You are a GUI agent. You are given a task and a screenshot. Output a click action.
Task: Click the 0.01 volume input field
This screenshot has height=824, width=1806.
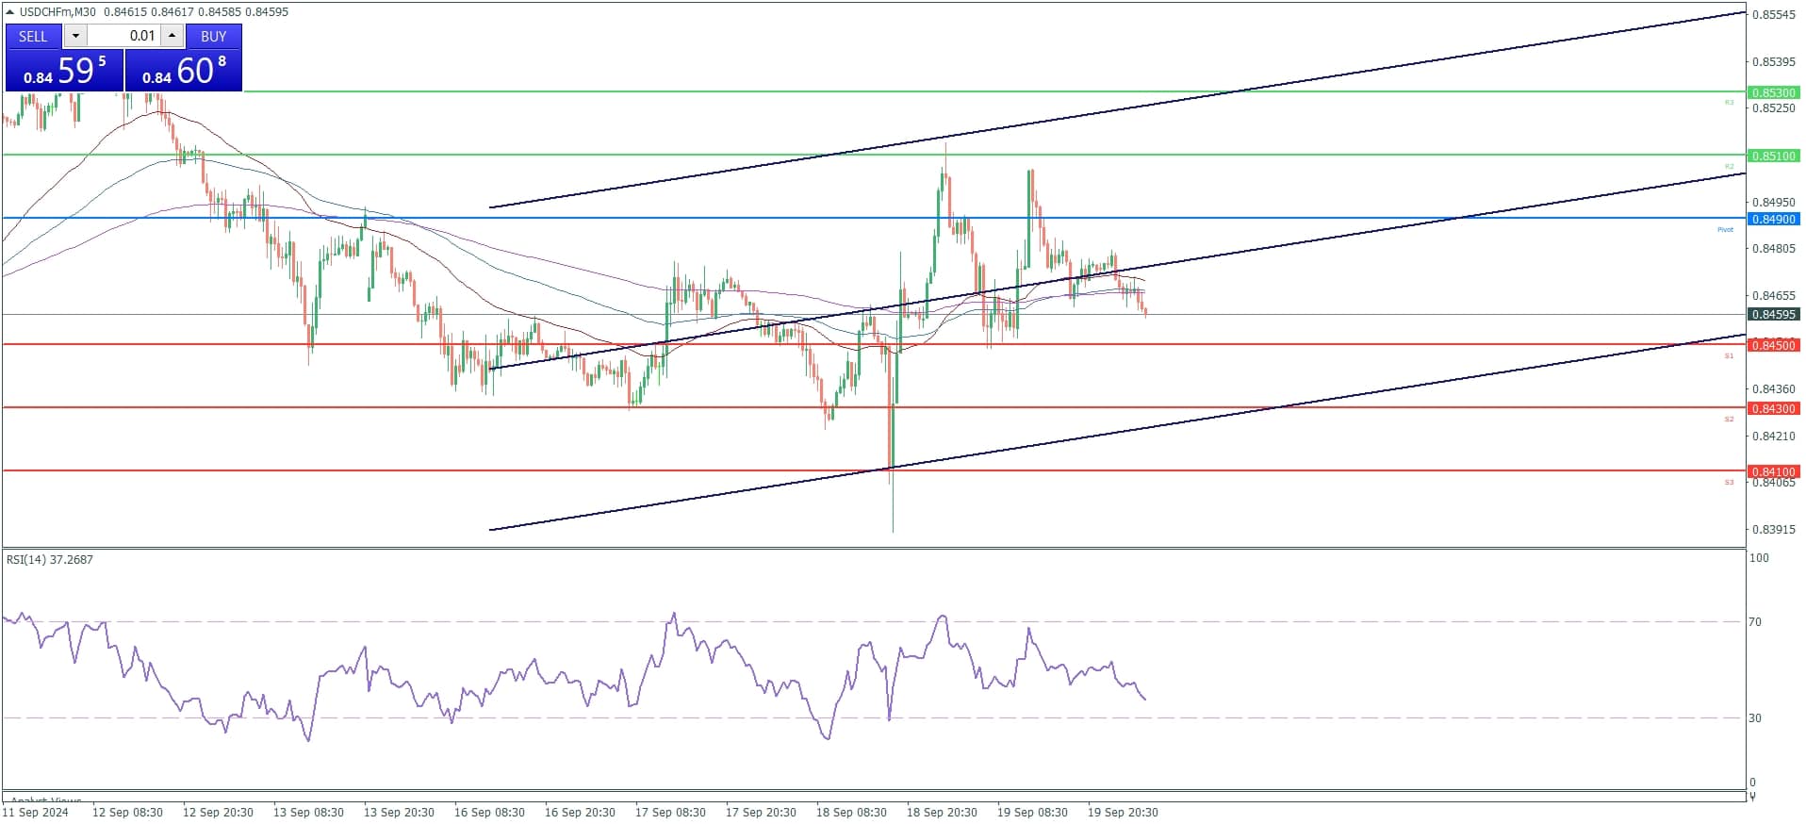pos(123,36)
